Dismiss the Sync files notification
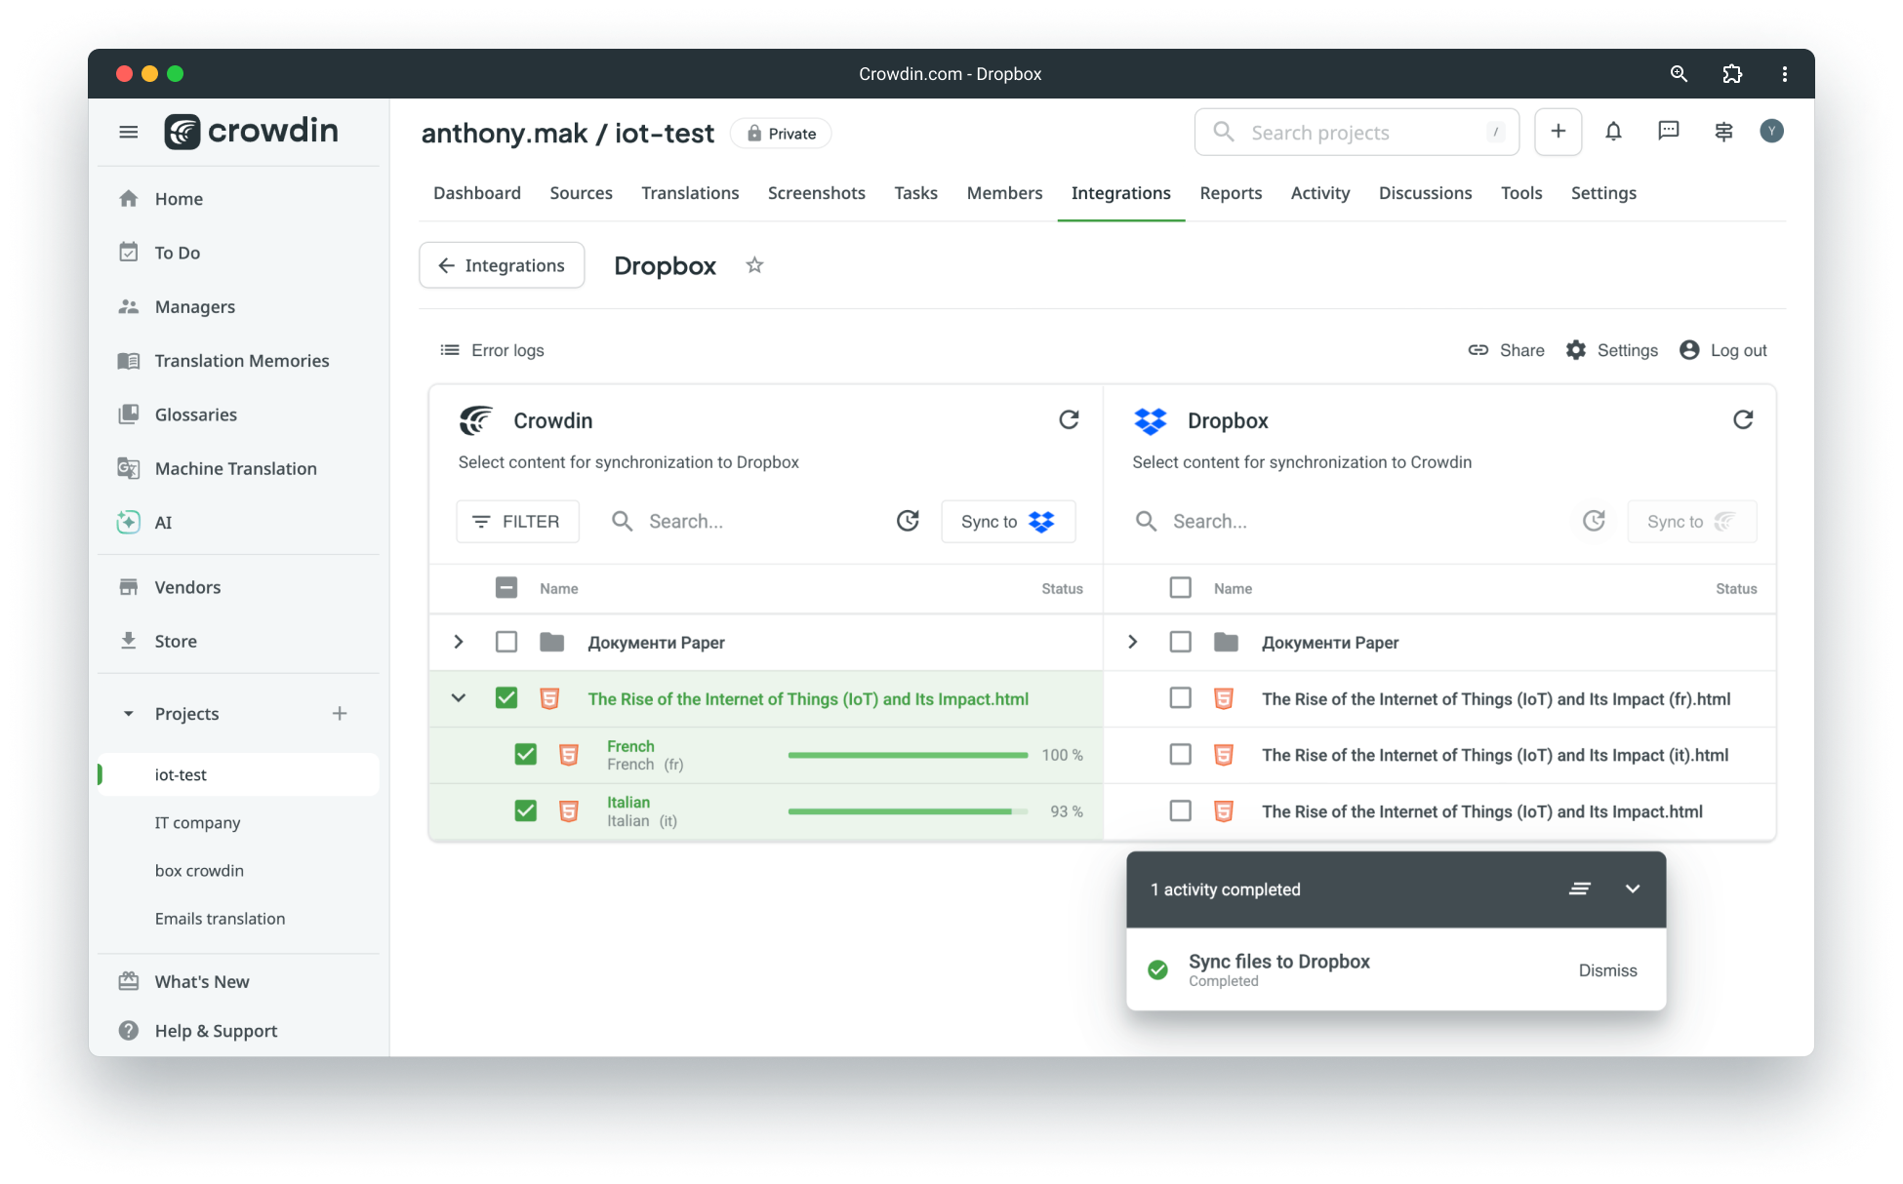Image resolution: width=1903 pixels, height=1184 pixels. 1607,970
